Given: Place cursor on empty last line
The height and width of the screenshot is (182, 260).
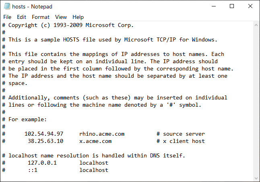Looking at the screenshot, I should pos(126,177).
